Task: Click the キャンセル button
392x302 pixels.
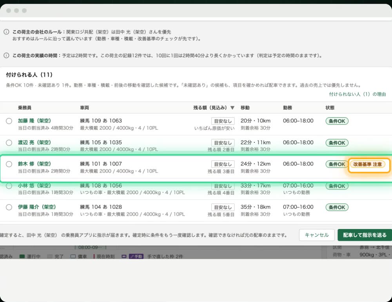Action: tap(317, 235)
